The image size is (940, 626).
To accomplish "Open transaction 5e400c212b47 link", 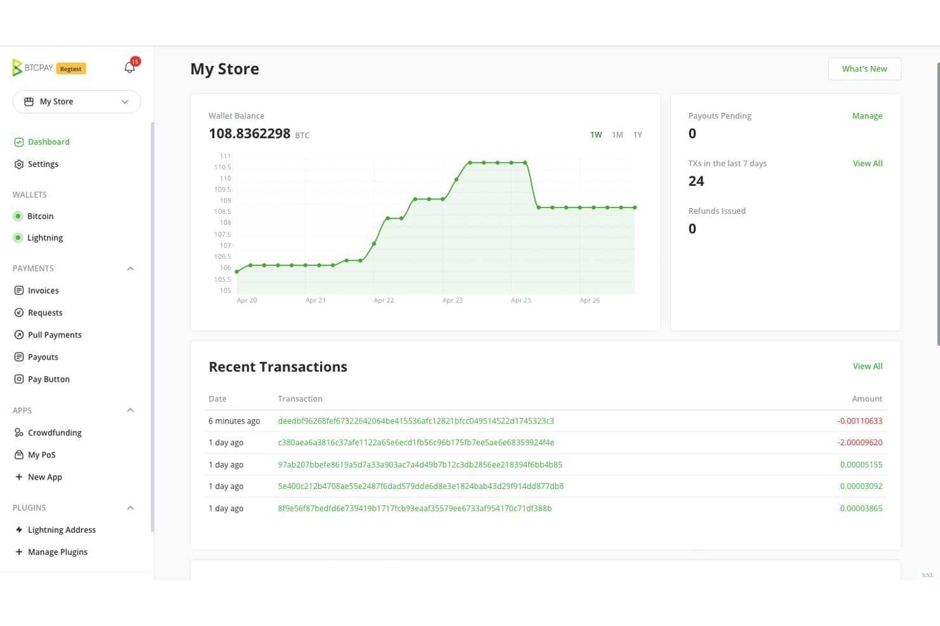I will point(420,486).
